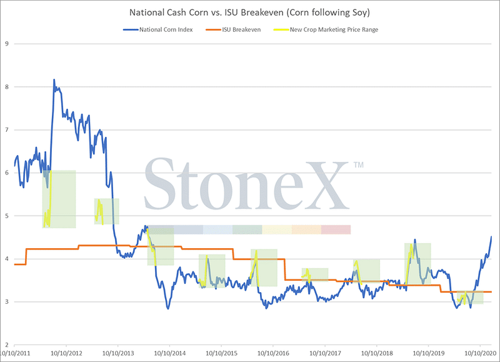Click the chart title 'National Cash Corn vs. ISU Breakeven'
The image size is (500, 362).
coord(249,13)
